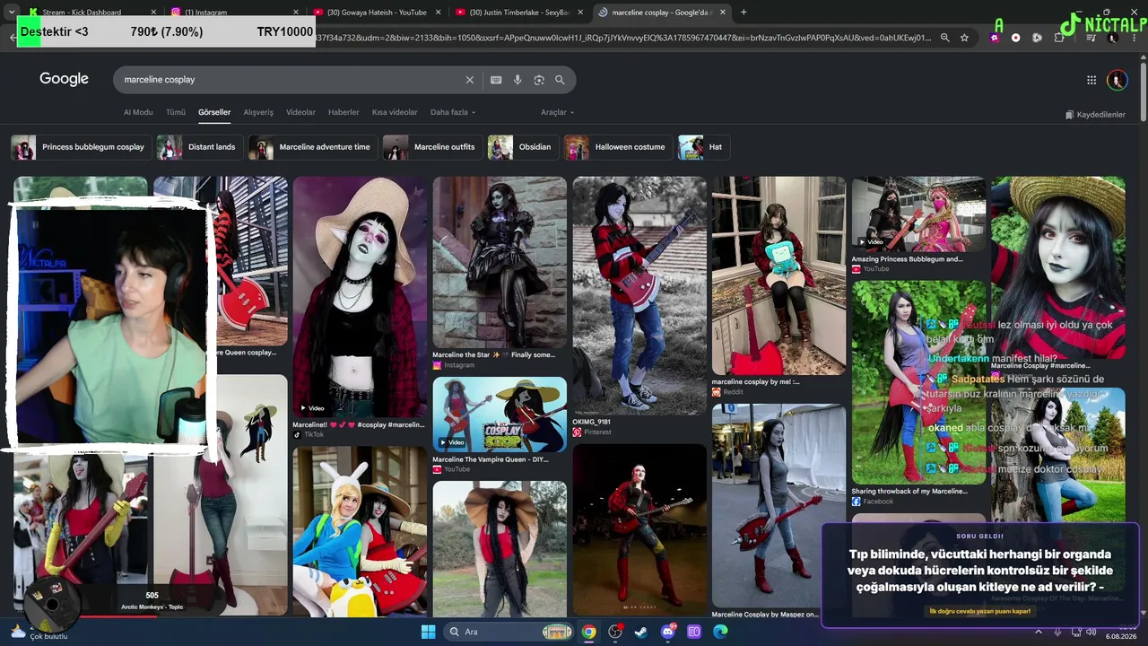Open the Marceline Cosplay by Maspez image
This screenshot has width=1148, height=646.
[x=778, y=505]
